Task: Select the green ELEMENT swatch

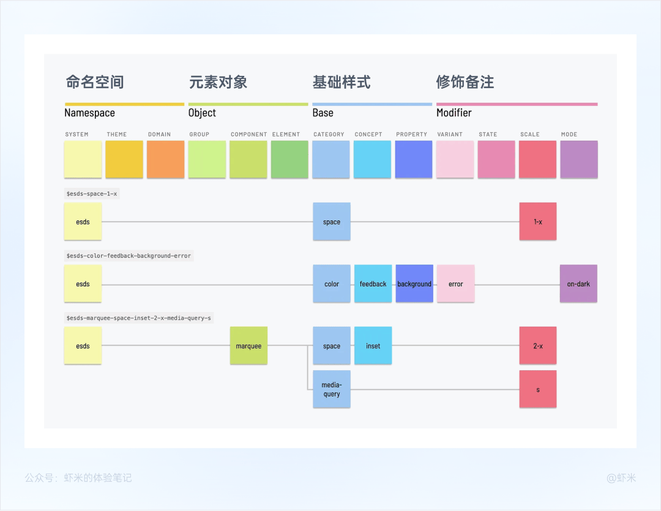Action: tap(289, 159)
